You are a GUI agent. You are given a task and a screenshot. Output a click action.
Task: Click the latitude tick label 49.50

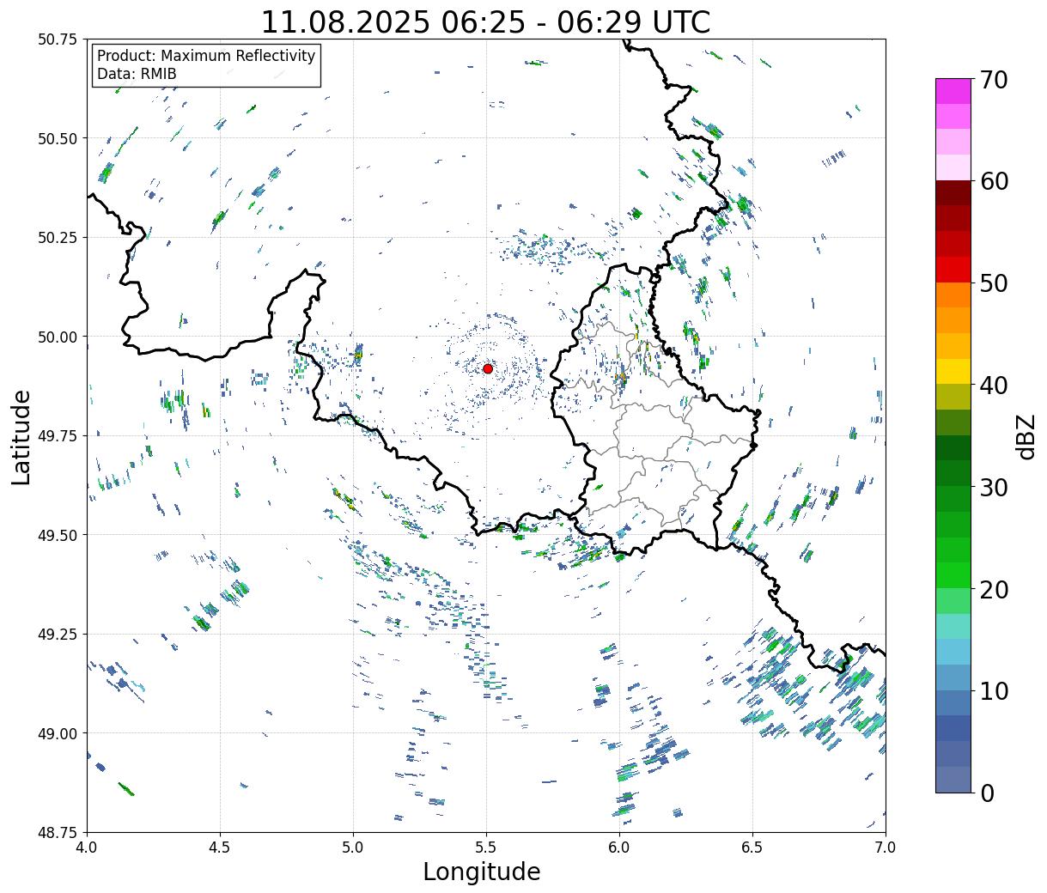tap(58, 535)
